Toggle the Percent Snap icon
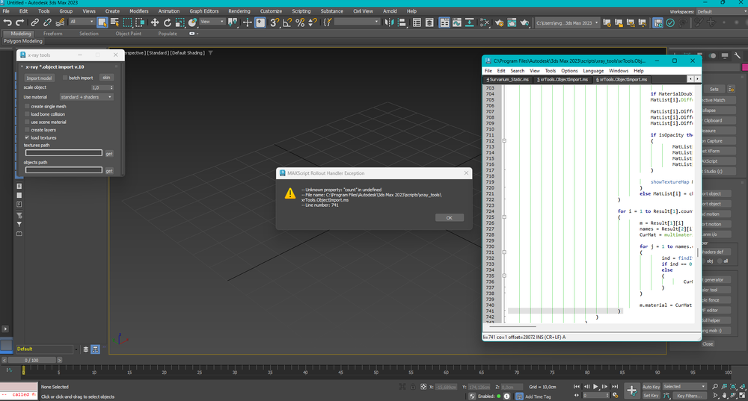The width and height of the screenshot is (748, 401). point(300,22)
